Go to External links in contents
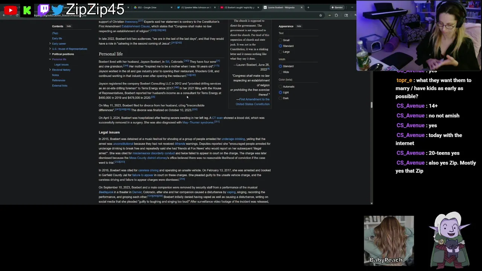The height and width of the screenshot is (271, 482). pos(59,86)
